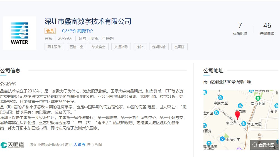The image size is (280, 157).
Task: Click the 出国游 tag
Action: click(x=179, y=47)
